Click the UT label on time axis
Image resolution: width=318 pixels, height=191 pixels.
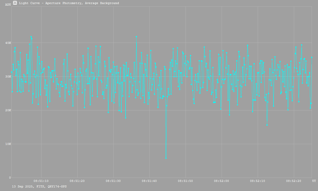click(x=314, y=181)
